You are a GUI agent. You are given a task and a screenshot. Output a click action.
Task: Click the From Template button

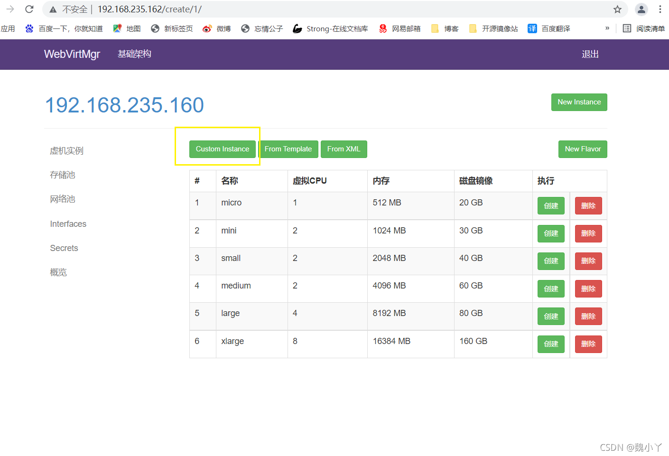coord(288,149)
